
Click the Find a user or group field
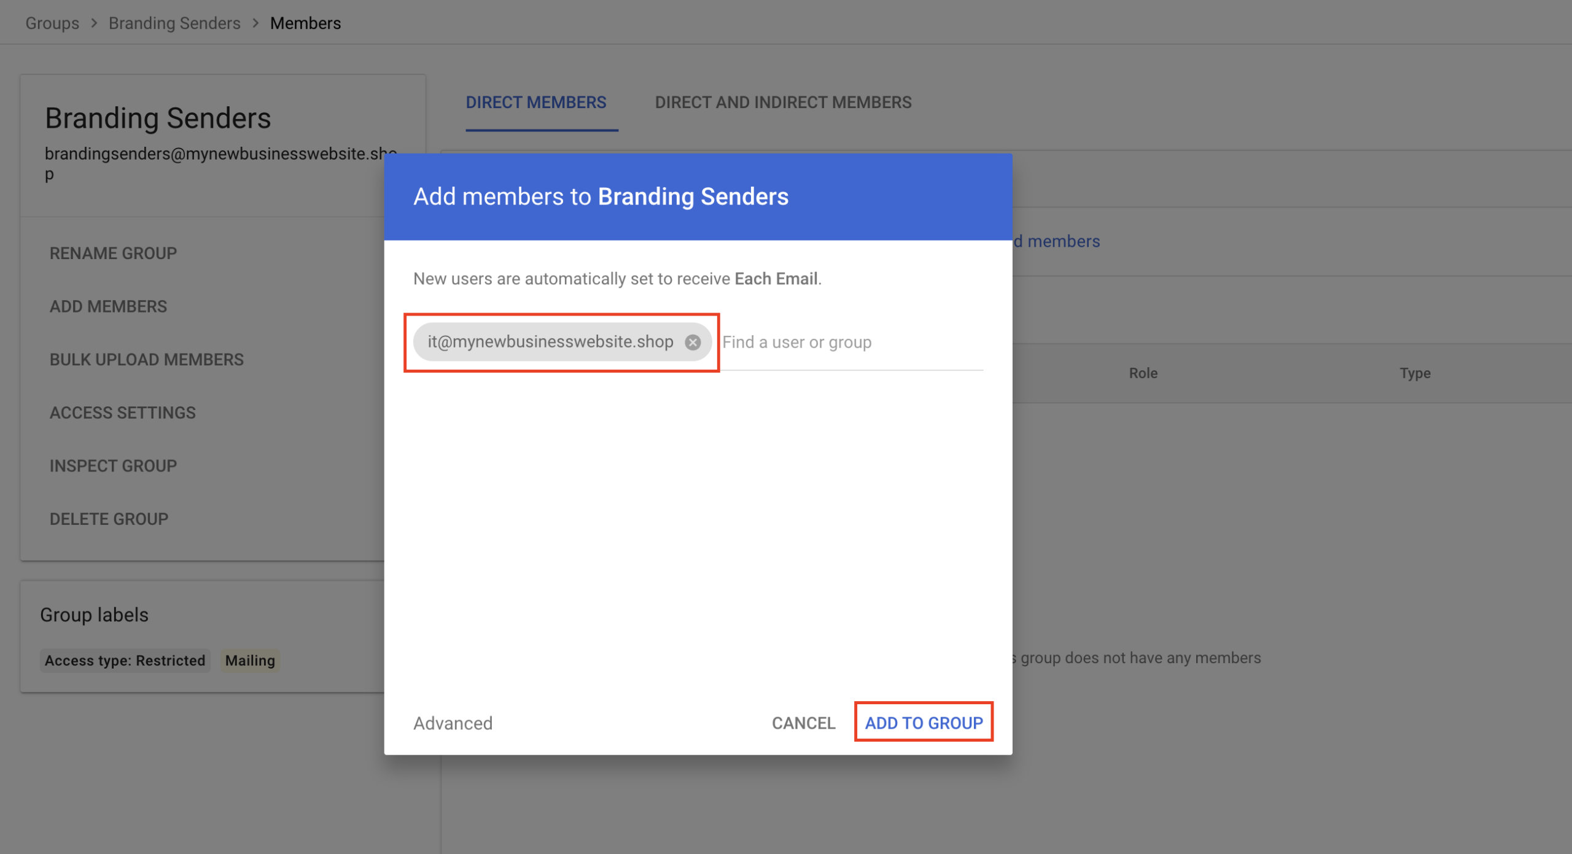tap(851, 343)
